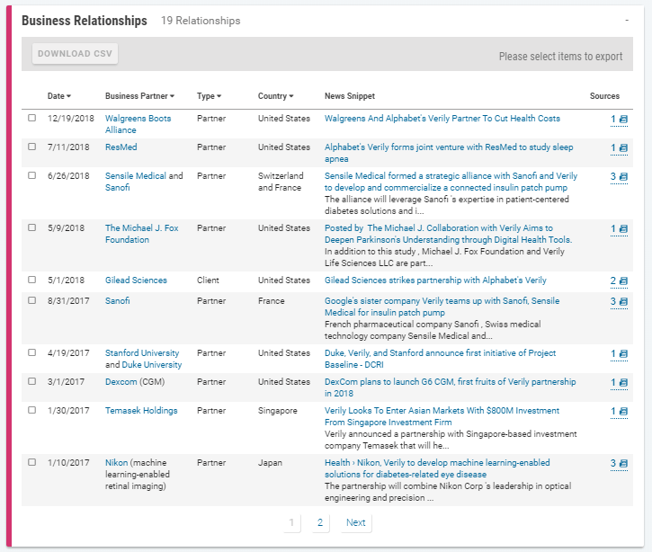Click the Download CSV button

(75, 54)
